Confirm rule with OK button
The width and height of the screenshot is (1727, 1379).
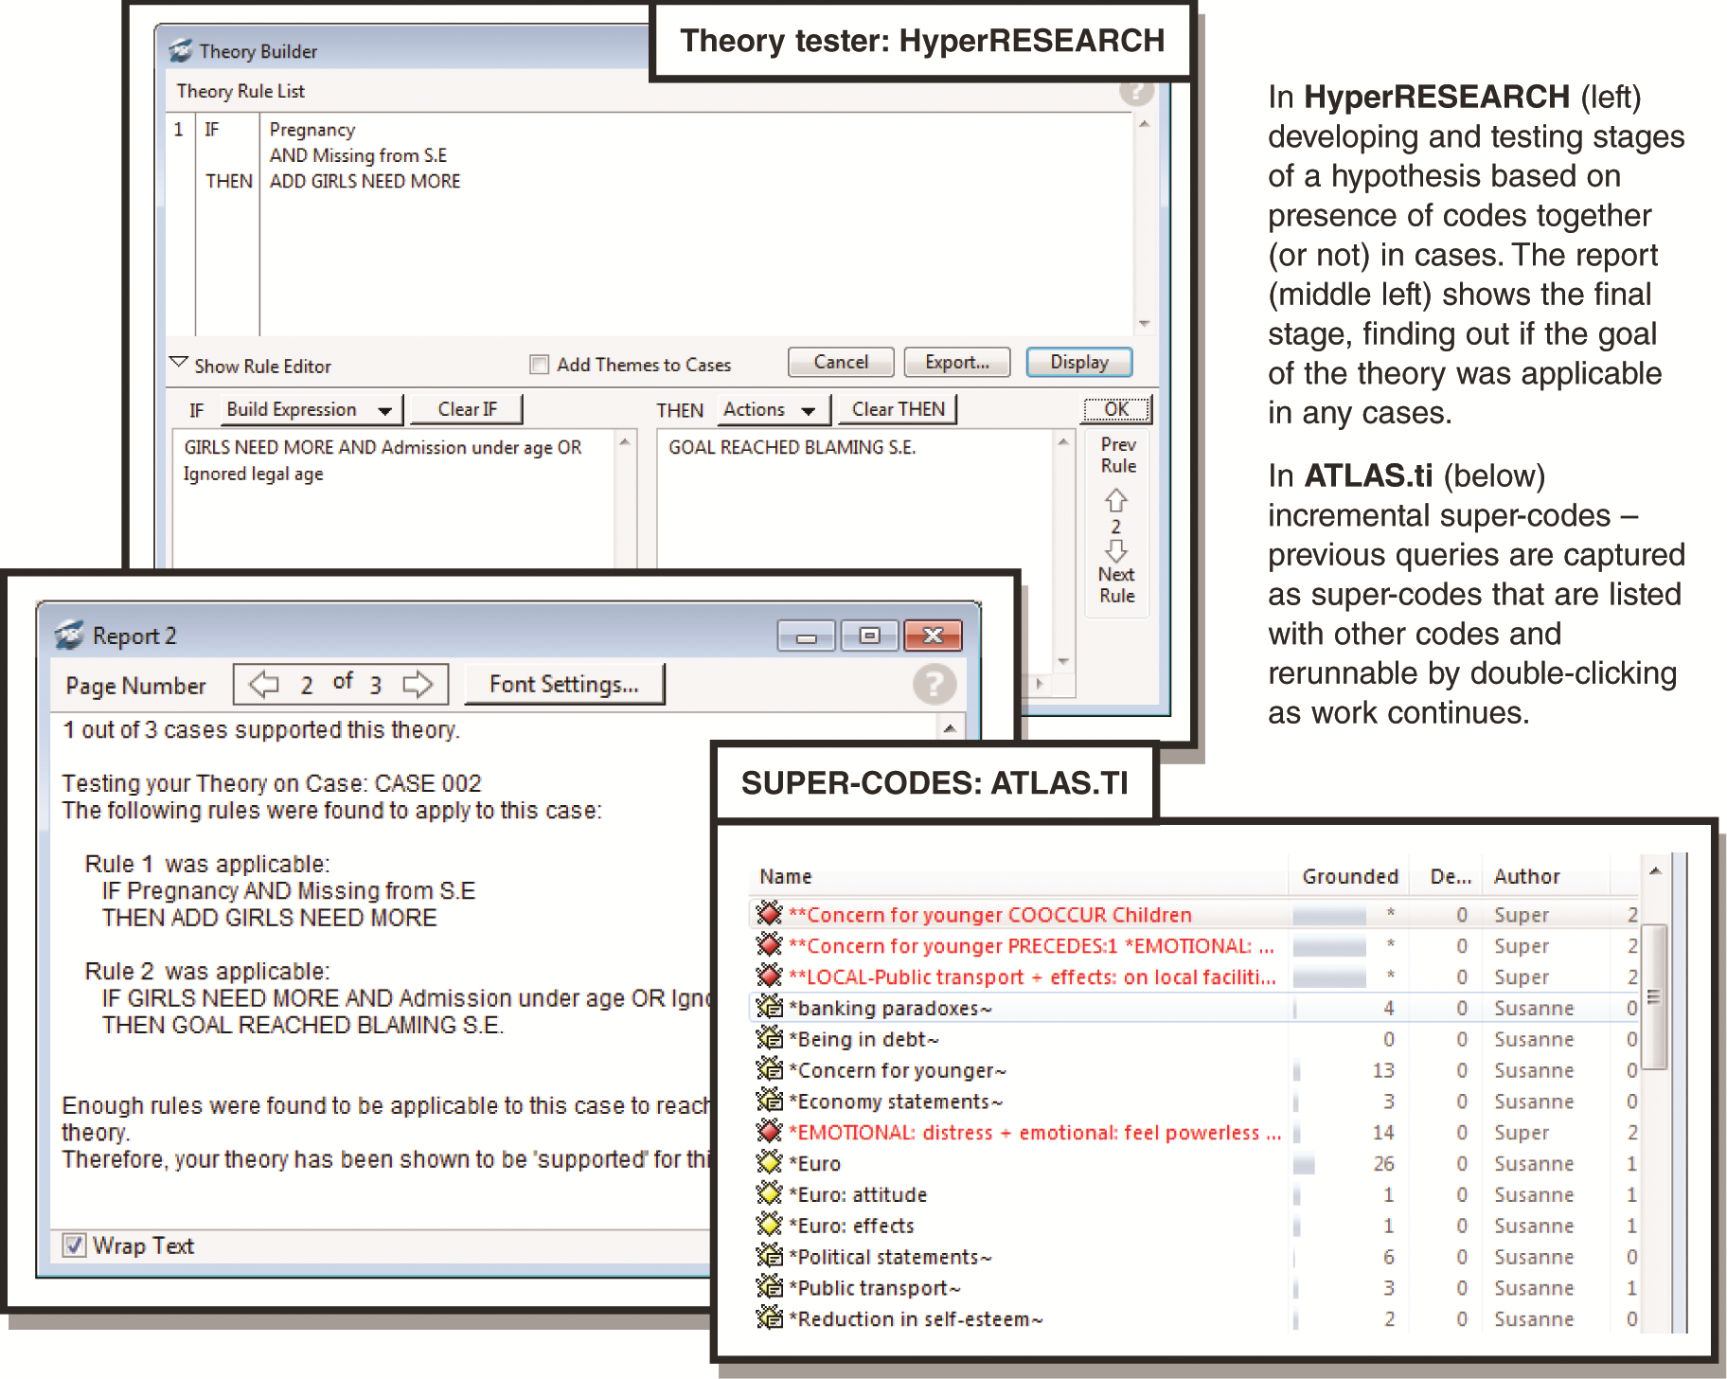[x=1116, y=409]
